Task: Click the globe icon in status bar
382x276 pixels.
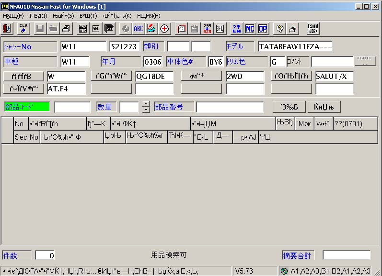Action: pos(284,271)
